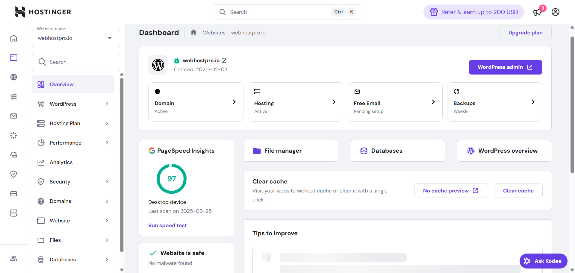The height and width of the screenshot is (273, 575).
Task: Click the PageSpeed 97 score gauge
Action: click(172, 179)
